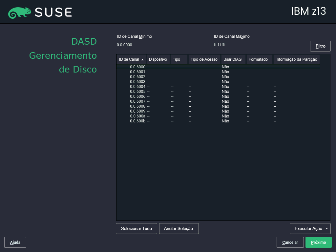Select row 0.0.6002
Image resolution: width=336 pixels, height=252 pixels.
pos(218,77)
